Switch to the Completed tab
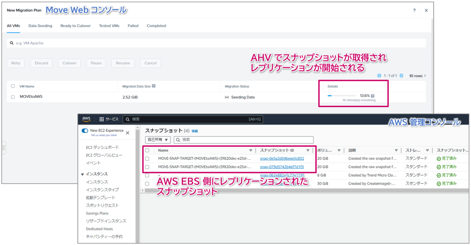This screenshot has width=471, height=245. (x=156, y=26)
